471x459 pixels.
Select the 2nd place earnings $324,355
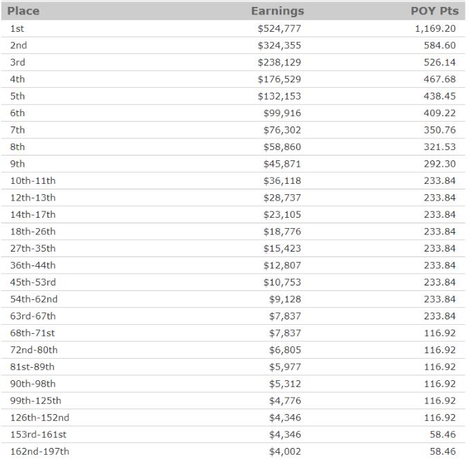[279, 46]
